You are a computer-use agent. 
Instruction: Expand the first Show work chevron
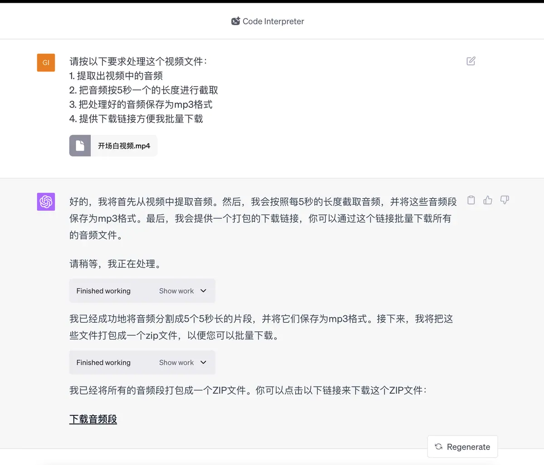click(x=203, y=291)
